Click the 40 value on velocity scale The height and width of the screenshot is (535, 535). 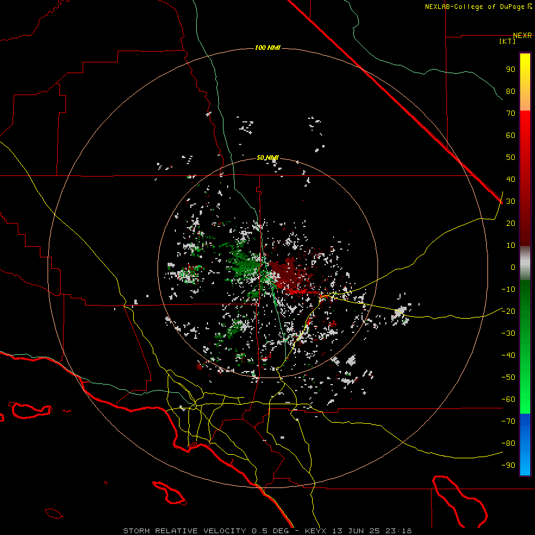click(x=511, y=179)
